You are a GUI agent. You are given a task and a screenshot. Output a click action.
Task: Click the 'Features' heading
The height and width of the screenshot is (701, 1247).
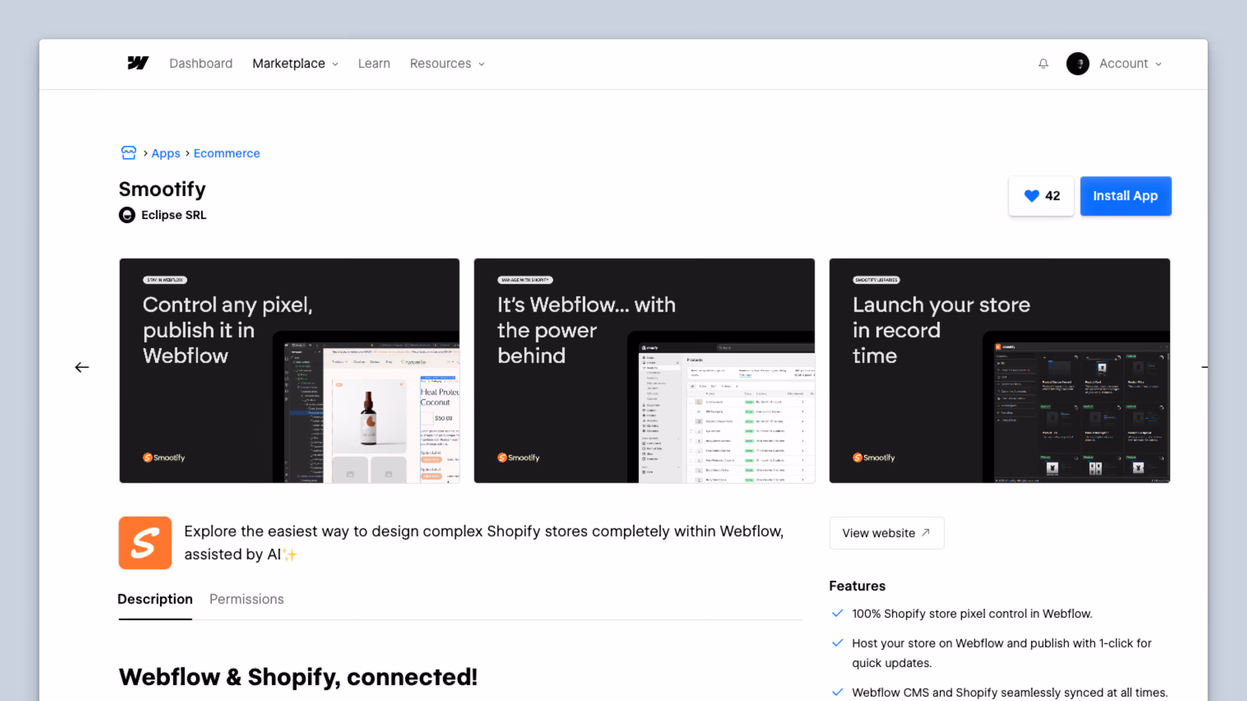click(x=857, y=586)
